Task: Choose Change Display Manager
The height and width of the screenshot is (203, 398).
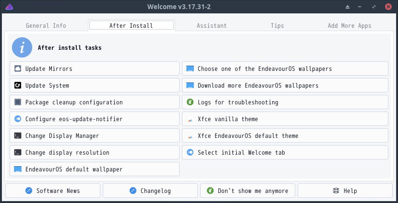Action: (95, 135)
